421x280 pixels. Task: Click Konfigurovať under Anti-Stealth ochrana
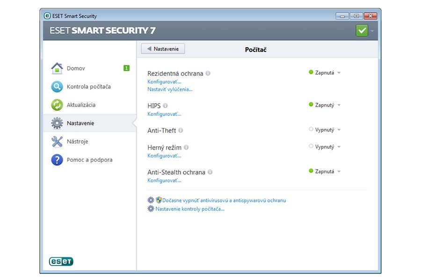coord(164,180)
